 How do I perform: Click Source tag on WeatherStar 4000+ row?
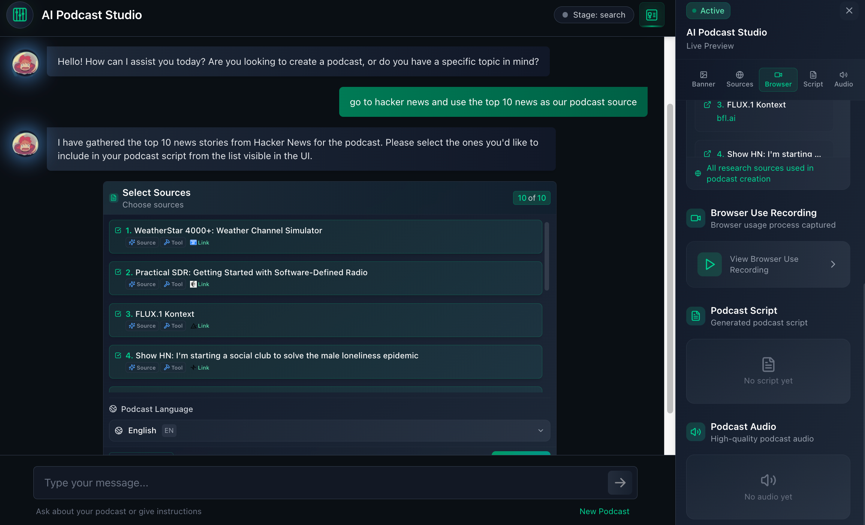(x=142, y=243)
